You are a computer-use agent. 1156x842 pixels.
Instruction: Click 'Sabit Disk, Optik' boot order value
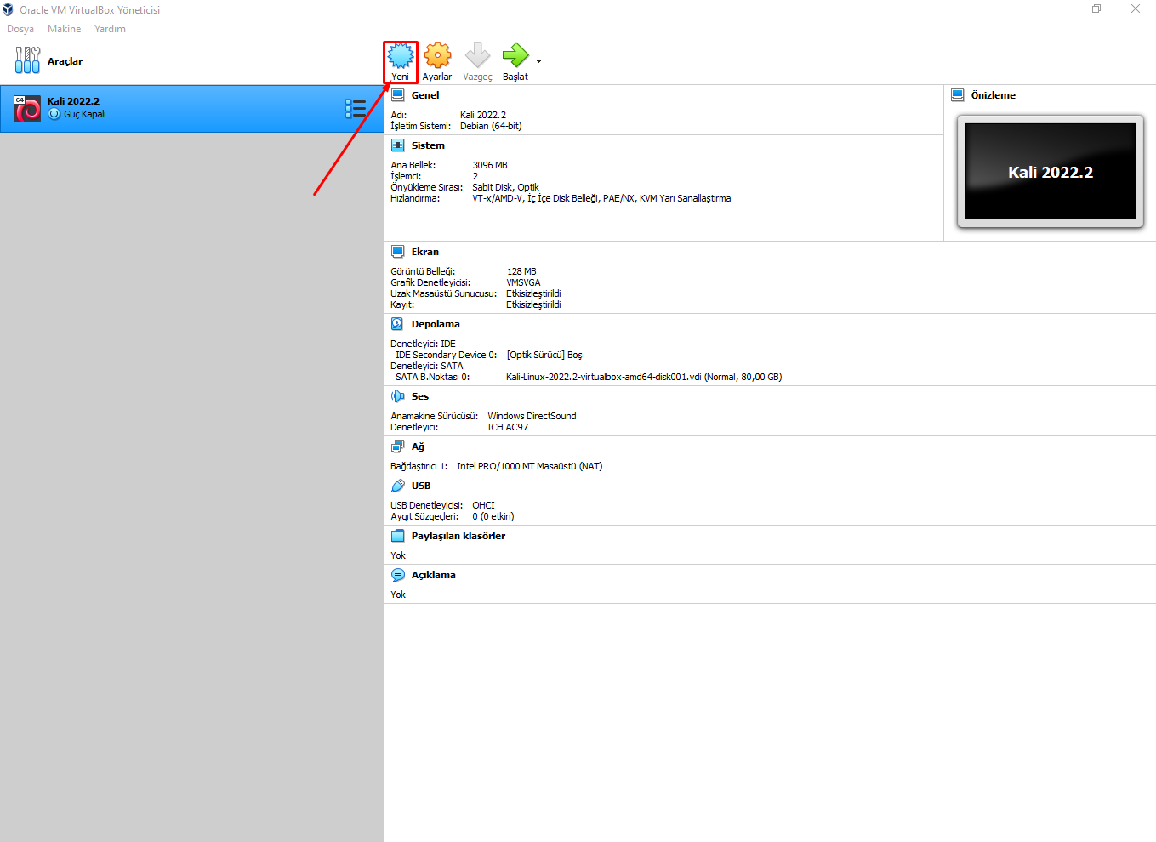[x=506, y=187]
